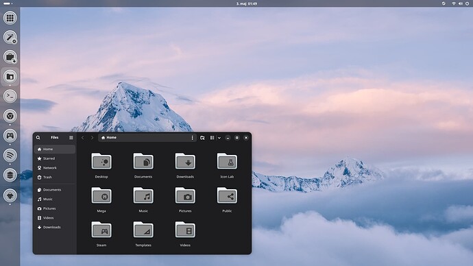The height and width of the screenshot is (266, 473).
Task: Open the gamepad games app in dock
Action: 10,136
